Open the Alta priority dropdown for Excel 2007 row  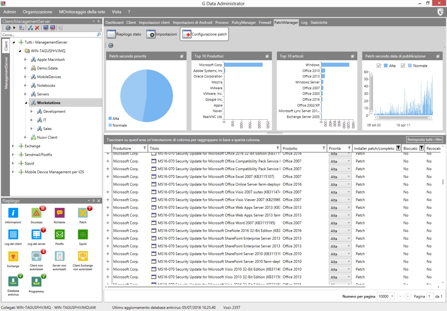(340, 177)
